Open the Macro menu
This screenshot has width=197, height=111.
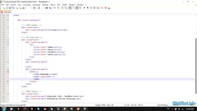point(53,5)
